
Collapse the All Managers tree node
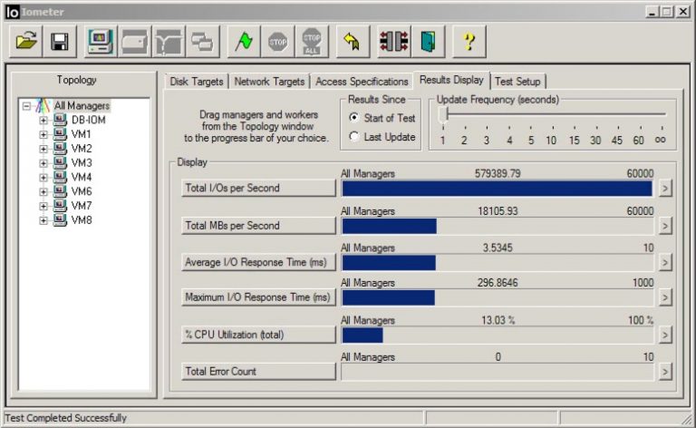[x=26, y=106]
